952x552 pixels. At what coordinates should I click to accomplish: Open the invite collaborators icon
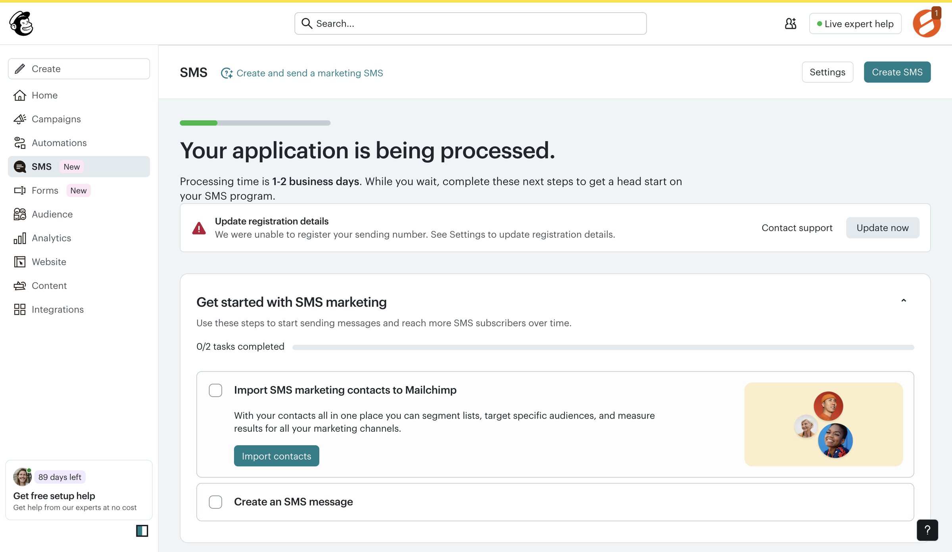[791, 23]
